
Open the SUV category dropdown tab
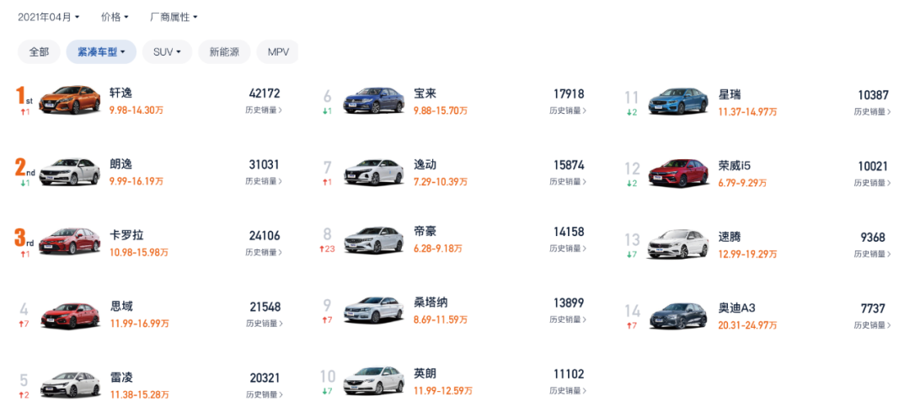click(x=167, y=52)
